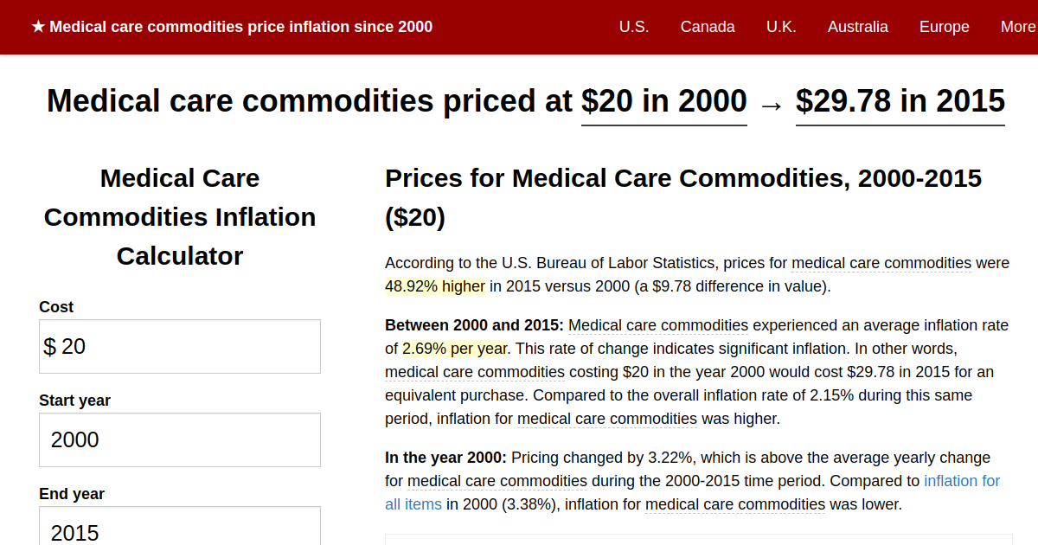Click inside the Cost input field
This screenshot has height=545, width=1038.
(179, 346)
